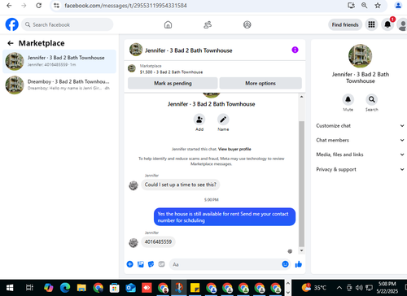Image resolution: width=407 pixels, height=296 pixels.
Task: Click the browser address bar URL
Action: (x=125, y=6)
